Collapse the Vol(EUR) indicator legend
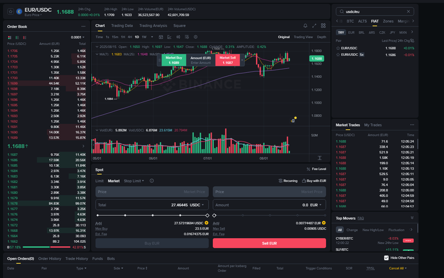444x278 pixels. tap(97, 130)
